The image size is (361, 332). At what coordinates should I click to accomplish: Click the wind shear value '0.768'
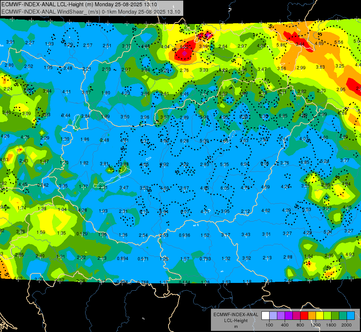[x=143, y=282]
